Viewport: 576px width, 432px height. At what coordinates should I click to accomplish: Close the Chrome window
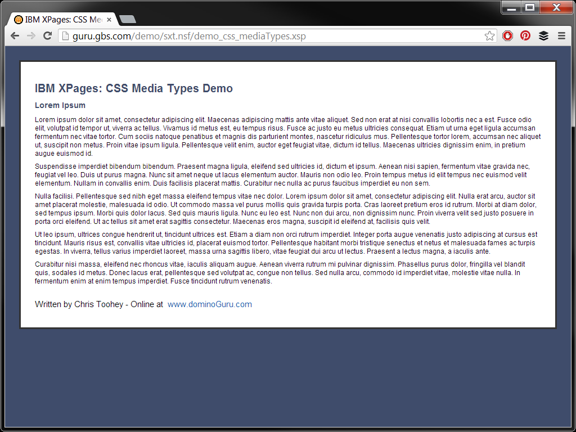pos(556,8)
